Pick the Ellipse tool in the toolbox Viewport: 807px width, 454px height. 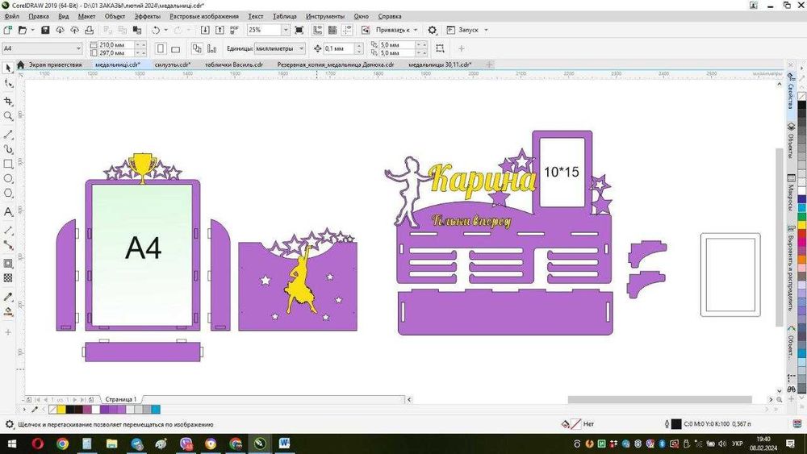click(8, 178)
